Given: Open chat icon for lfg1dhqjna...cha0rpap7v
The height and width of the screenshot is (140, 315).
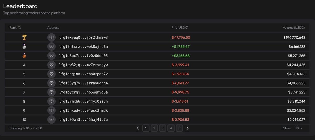Looking at the screenshot, I should click(51, 74).
